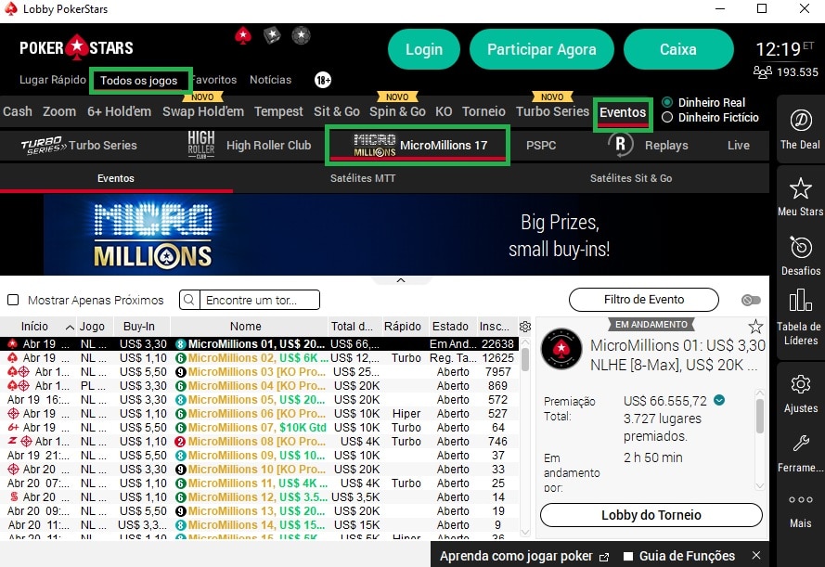Toggle the Filtro de Evento switch
The image size is (825, 567).
(751, 300)
